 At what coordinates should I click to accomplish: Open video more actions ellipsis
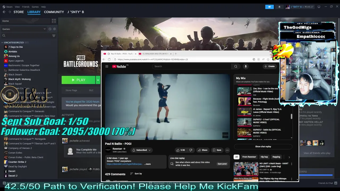coord(227,150)
